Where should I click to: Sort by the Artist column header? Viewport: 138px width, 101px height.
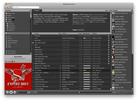(70, 34)
